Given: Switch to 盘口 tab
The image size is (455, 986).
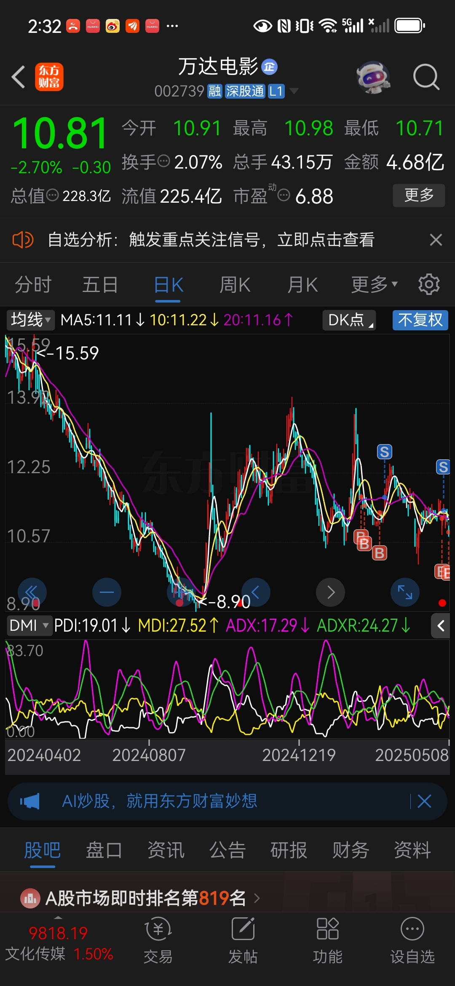Looking at the screenshot, I should (104, 850).
